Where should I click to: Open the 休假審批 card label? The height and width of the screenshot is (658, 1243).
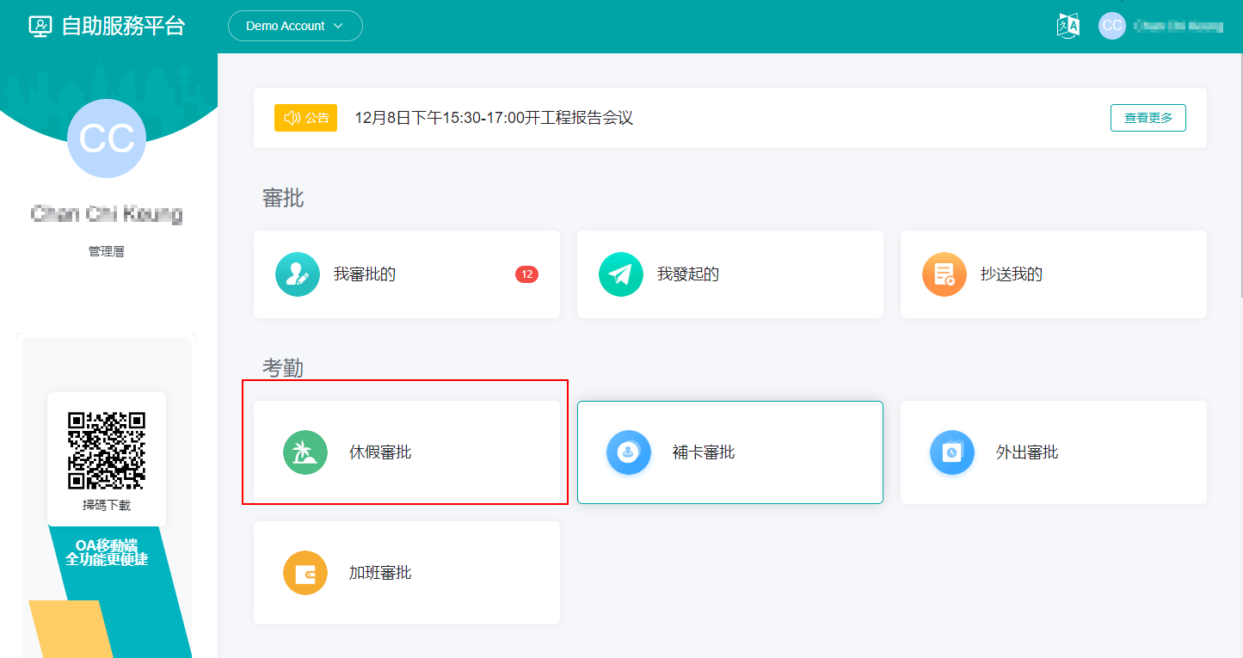pyautogui.click(x=380, y=452)
